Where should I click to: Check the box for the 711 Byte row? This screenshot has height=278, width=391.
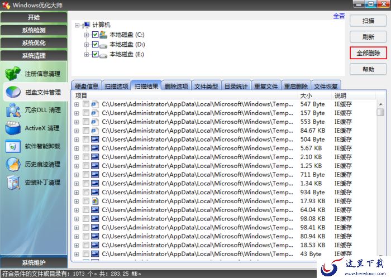click(86, 175)
